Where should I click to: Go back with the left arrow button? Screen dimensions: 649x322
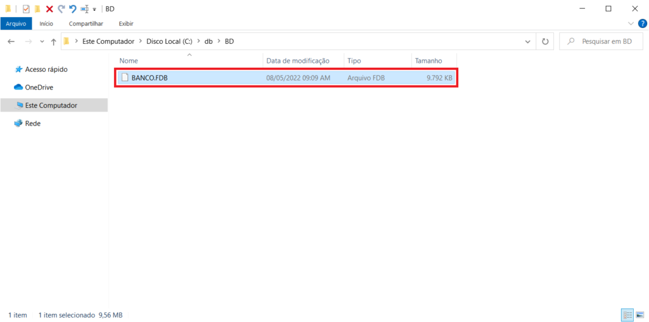(x=11, y=42)
